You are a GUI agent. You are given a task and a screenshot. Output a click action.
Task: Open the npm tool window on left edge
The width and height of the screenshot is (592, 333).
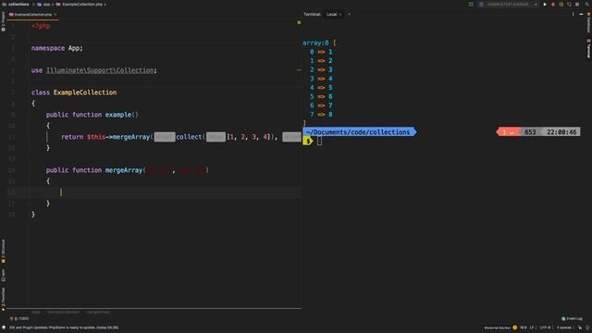3,276
